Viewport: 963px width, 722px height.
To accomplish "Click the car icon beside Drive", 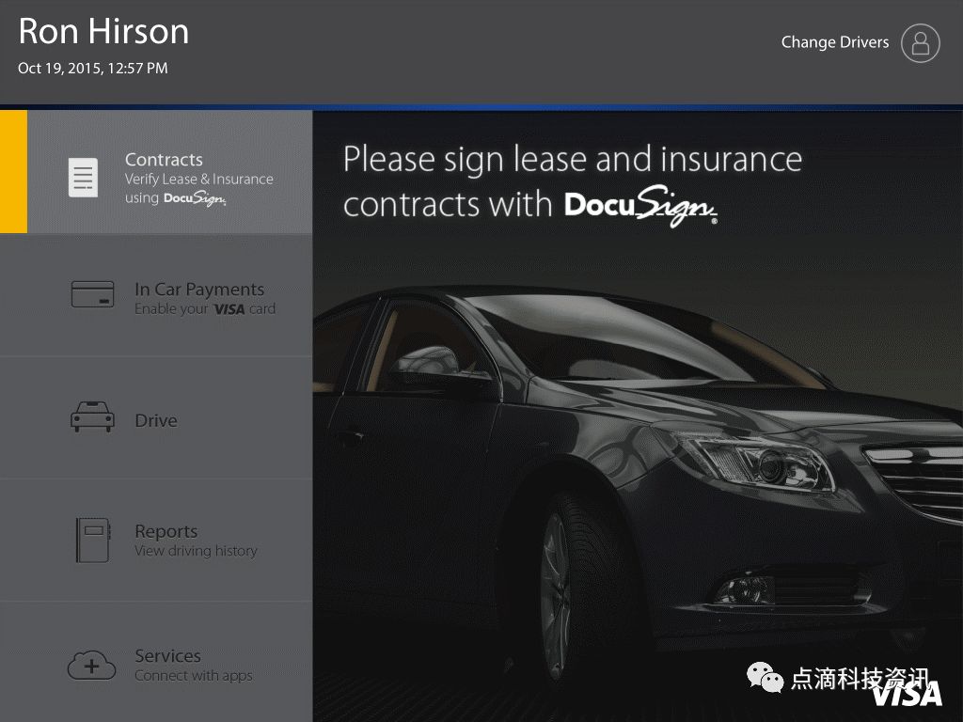I will 92,417.
